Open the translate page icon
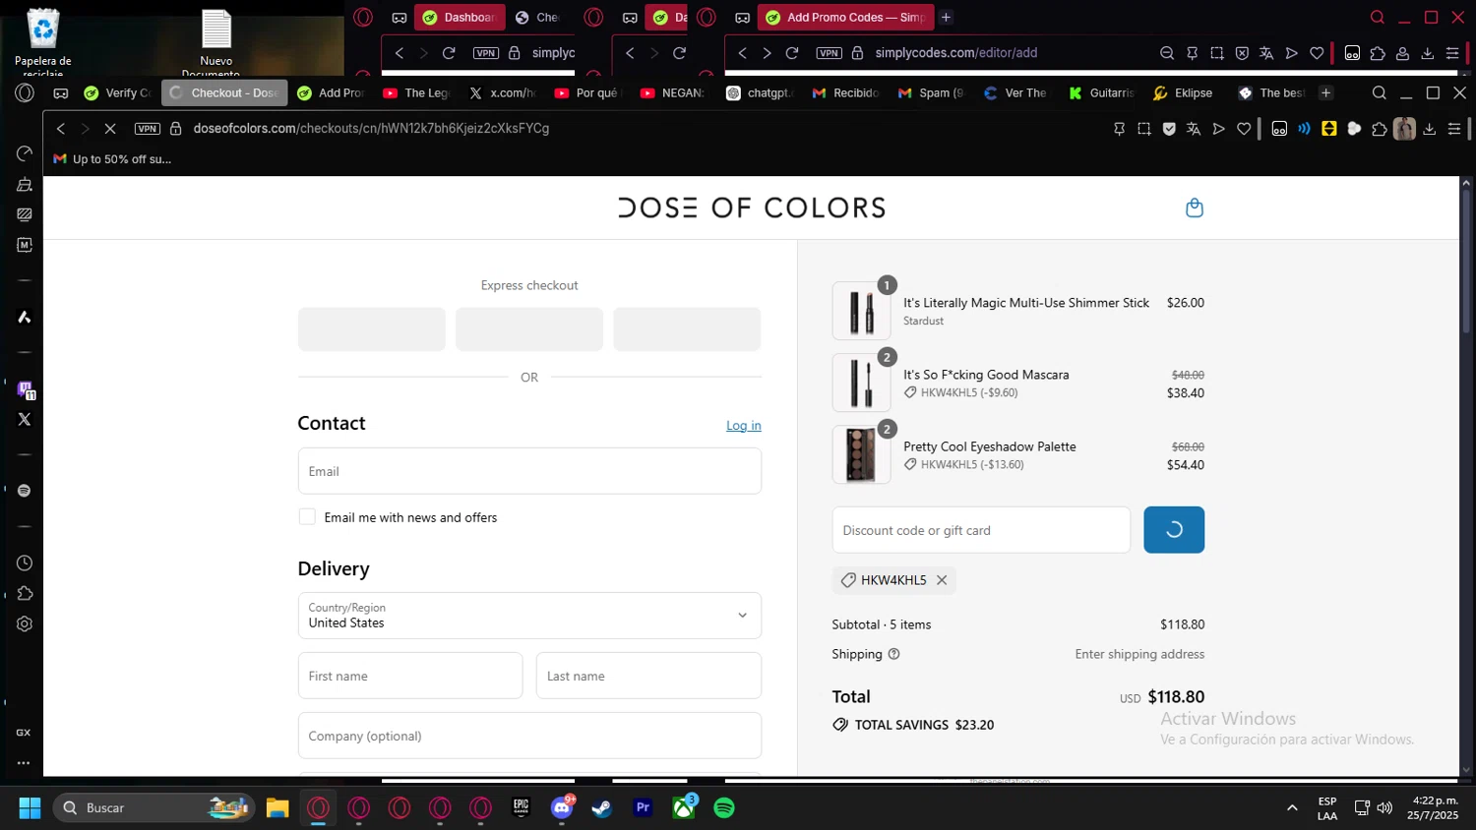The height and width of the screenshot is (830, 1476). coord(1194,129)
